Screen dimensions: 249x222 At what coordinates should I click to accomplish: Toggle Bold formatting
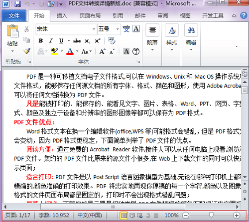tap(41, 41)
